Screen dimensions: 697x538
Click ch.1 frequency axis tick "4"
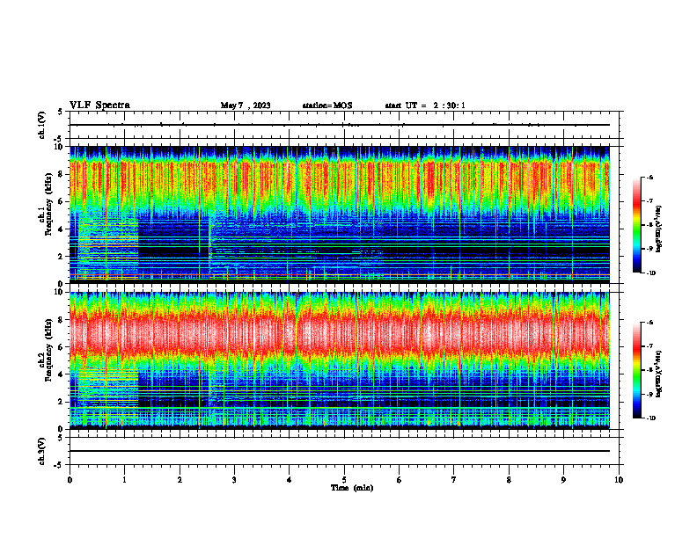tap(61, 229)
